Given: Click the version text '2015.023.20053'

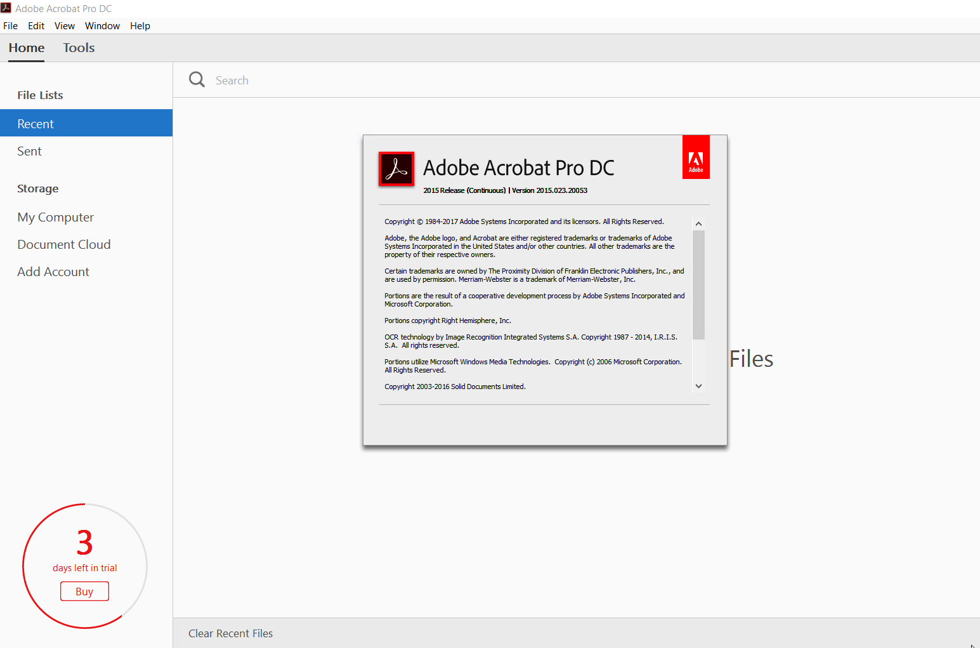Looking at the screenshot, I should 562,190.
